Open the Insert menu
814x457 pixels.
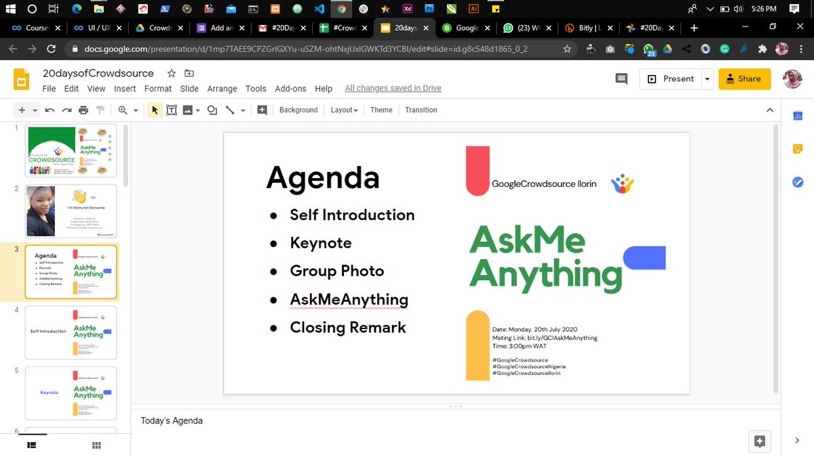125,89
